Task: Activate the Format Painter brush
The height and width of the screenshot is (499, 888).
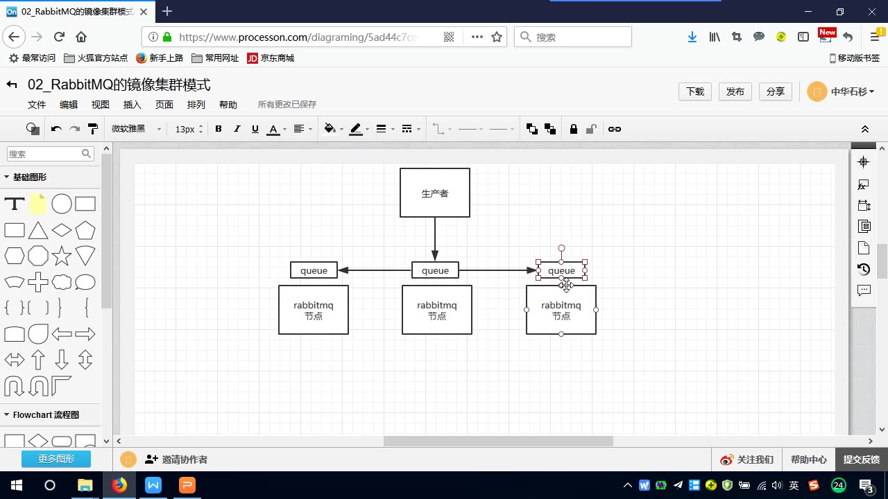Action: [x=93, y=129]
